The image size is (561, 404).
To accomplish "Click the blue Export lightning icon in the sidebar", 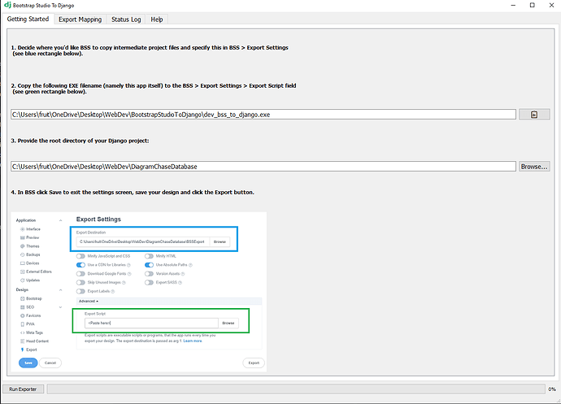I will (23, 350).
